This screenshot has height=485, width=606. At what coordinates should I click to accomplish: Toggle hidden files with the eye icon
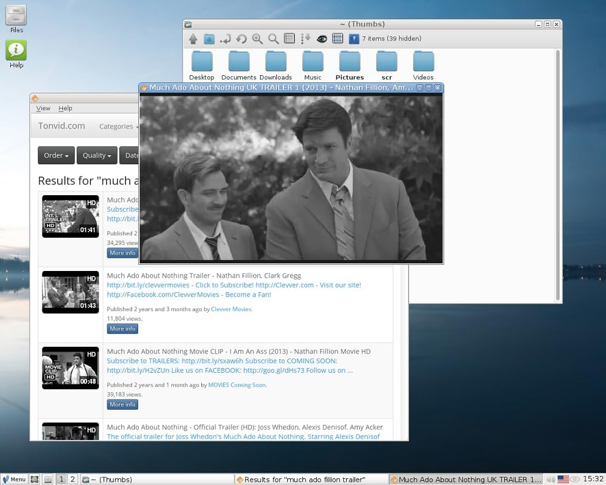click(321, 38)
